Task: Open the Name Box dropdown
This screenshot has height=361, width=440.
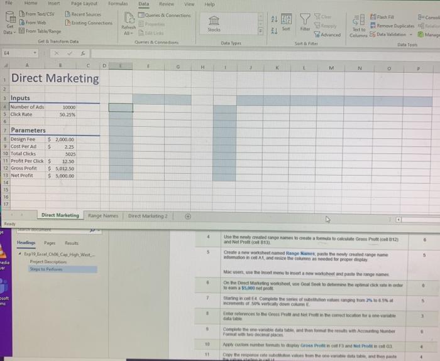Action: coord(35,53)
